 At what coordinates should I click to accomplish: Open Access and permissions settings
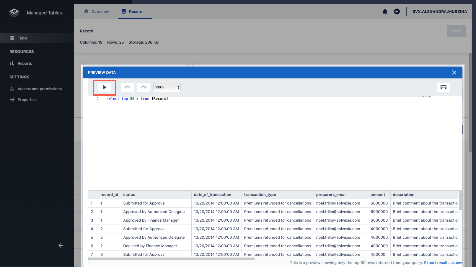coord(40,89)
